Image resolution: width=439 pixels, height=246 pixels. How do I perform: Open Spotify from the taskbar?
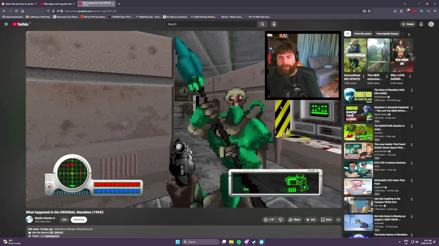coord(239,242)
